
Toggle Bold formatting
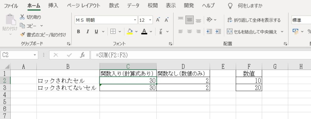pyautogui.click(x=78, y=31)
